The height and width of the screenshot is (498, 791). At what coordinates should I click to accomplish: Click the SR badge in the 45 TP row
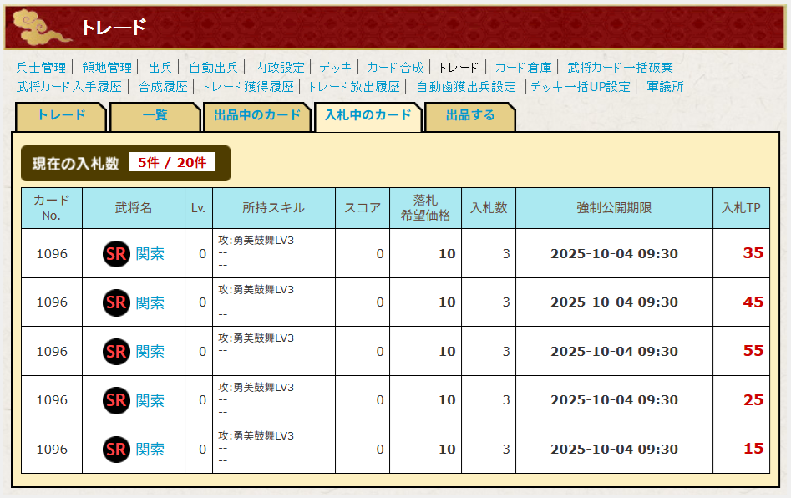click(116, 302)
